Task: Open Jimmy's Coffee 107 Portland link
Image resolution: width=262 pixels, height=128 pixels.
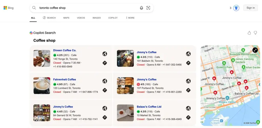Action: (x=147, y=79)
